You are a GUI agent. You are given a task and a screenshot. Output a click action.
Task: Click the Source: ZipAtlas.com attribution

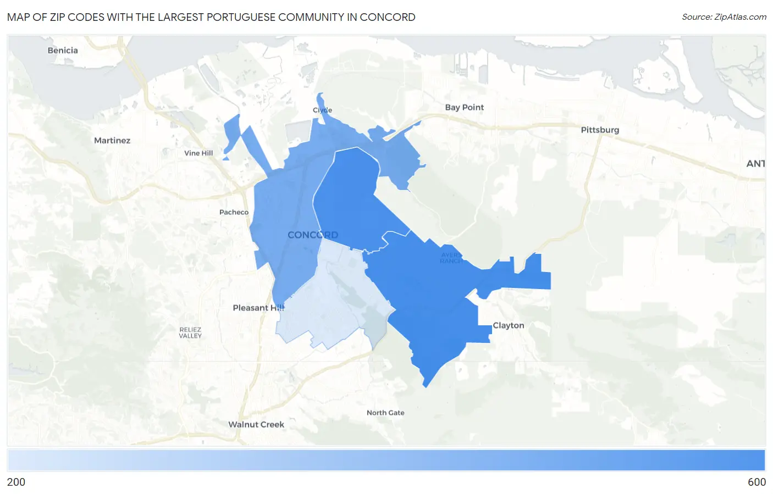click(x=724, y=17)
